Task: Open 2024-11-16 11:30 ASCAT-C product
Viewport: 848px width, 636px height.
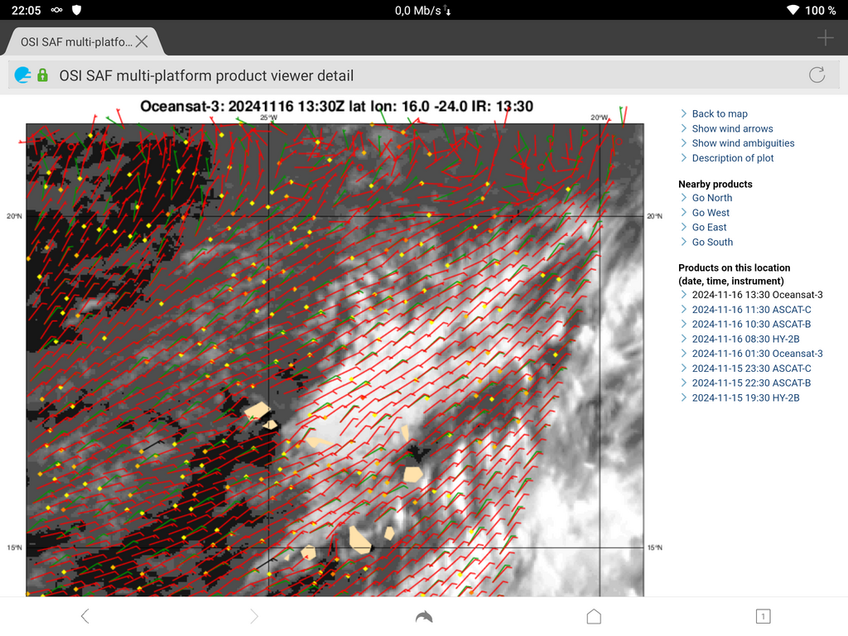Action: [751, 310]
